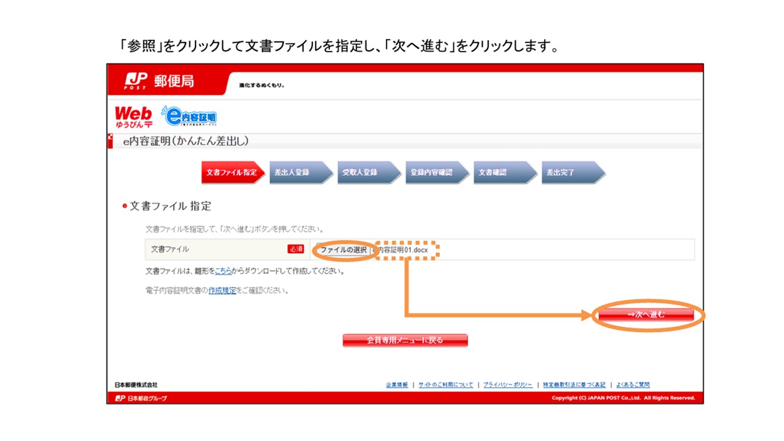Click the 必須 required badge
Screen dimensions: 784x441
(x=295, y=249)
